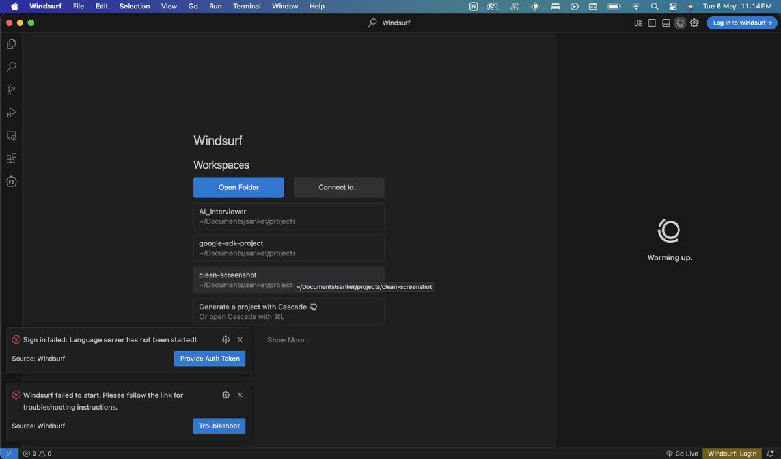
Task: Click Show More... link
Action: click(288, 340)
